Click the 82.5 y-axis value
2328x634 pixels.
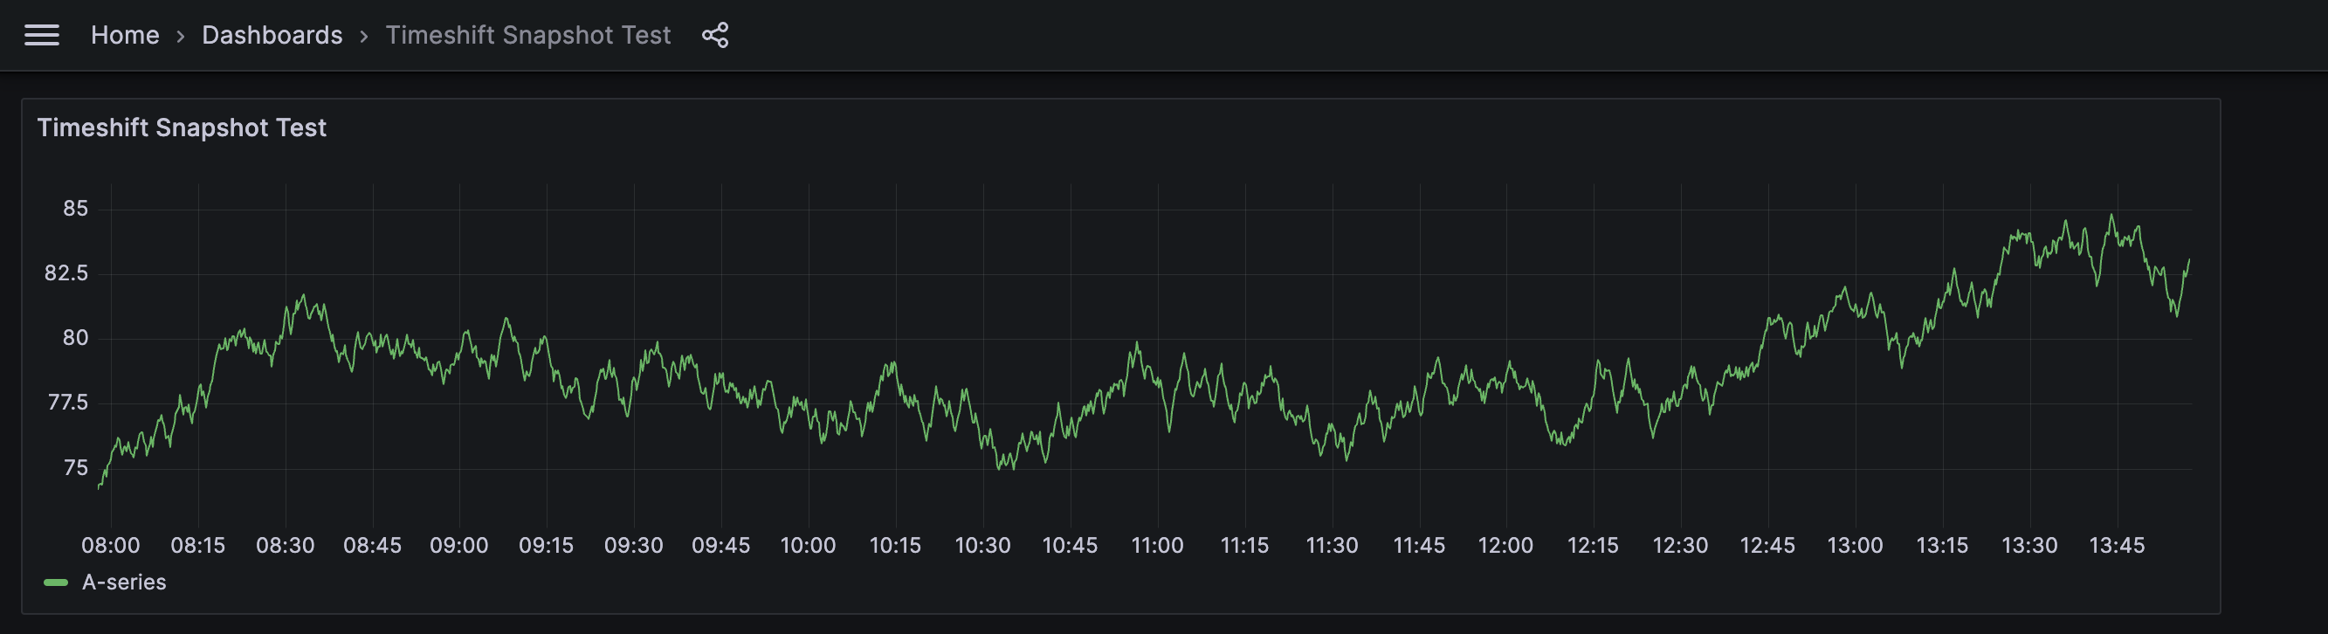pyautogui.click(x=67, y=273)
